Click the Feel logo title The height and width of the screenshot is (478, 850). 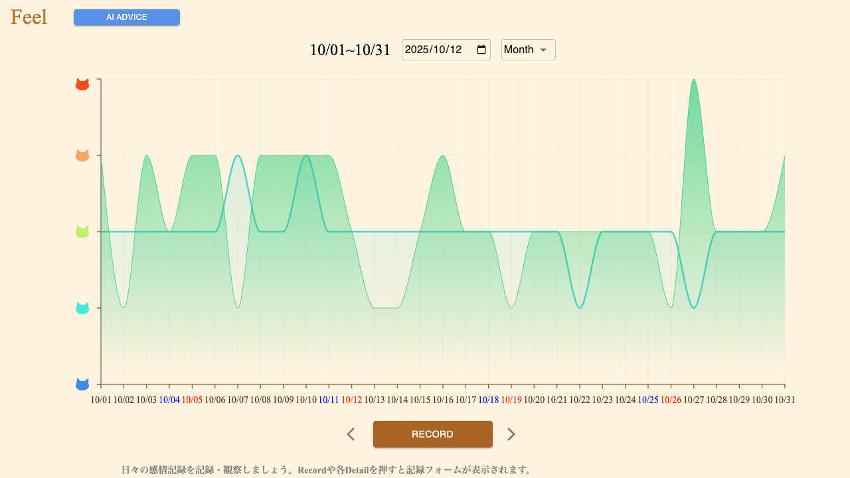point(29,17)
